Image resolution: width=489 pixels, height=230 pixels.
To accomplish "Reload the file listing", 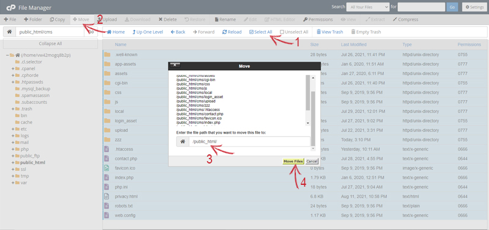I will pos(232,32).
